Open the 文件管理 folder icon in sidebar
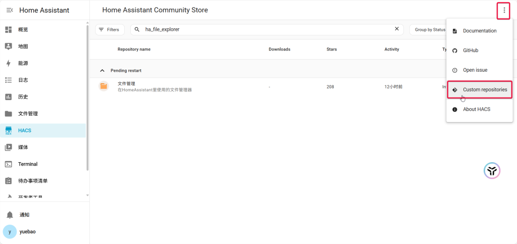This screenshot has height=244, width=517. coord(9,114)
